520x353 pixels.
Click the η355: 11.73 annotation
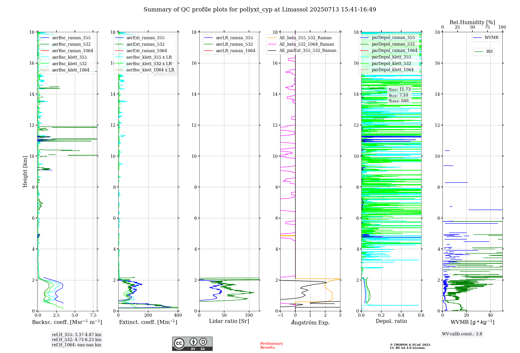pos(400,89)
